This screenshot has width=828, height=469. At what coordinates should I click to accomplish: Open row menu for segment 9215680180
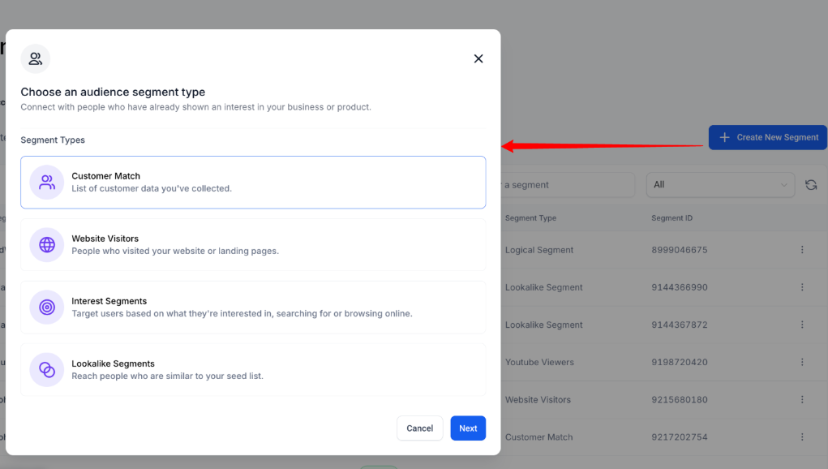click(802, 399)
